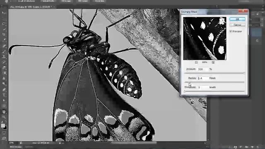The width and height of the screenshot is (265, 149).
Task: Change screen mode via toolbar icon
Action: 4,138
